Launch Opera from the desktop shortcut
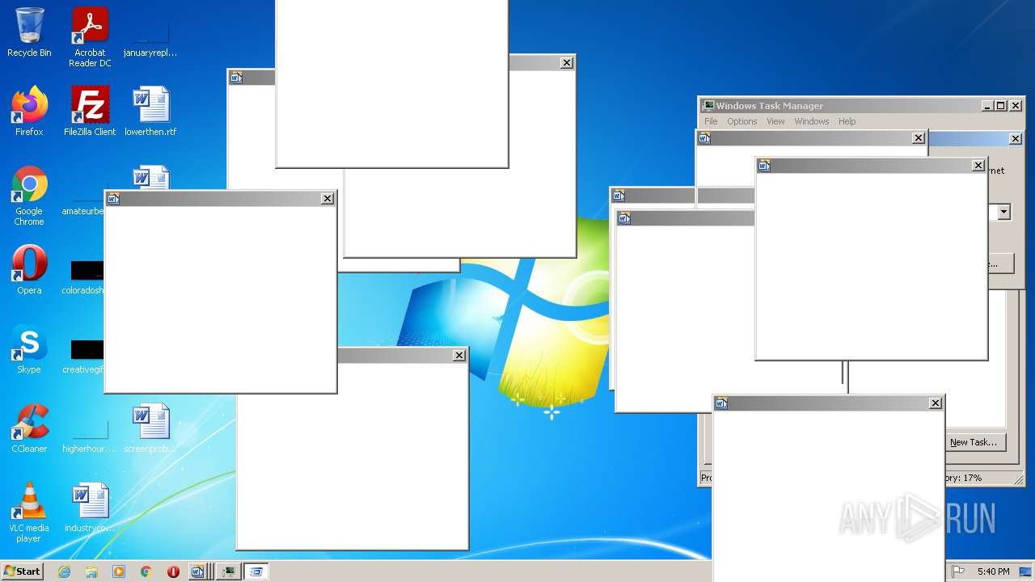1035x582 pixels. click(x=29, y=270)
